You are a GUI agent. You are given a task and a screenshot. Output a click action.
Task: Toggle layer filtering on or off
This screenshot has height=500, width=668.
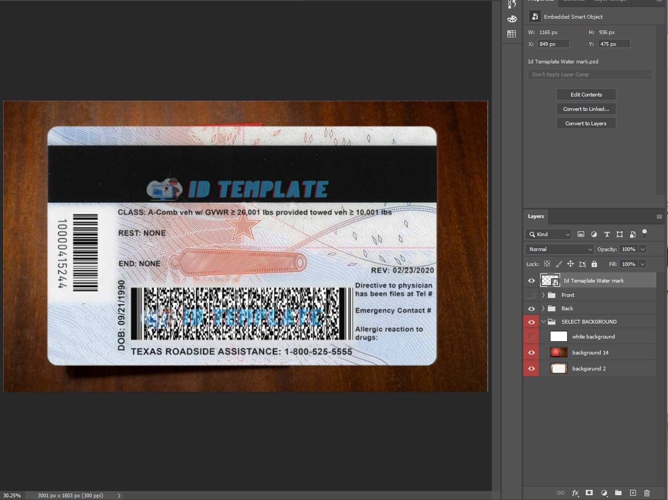pos(645,233)
